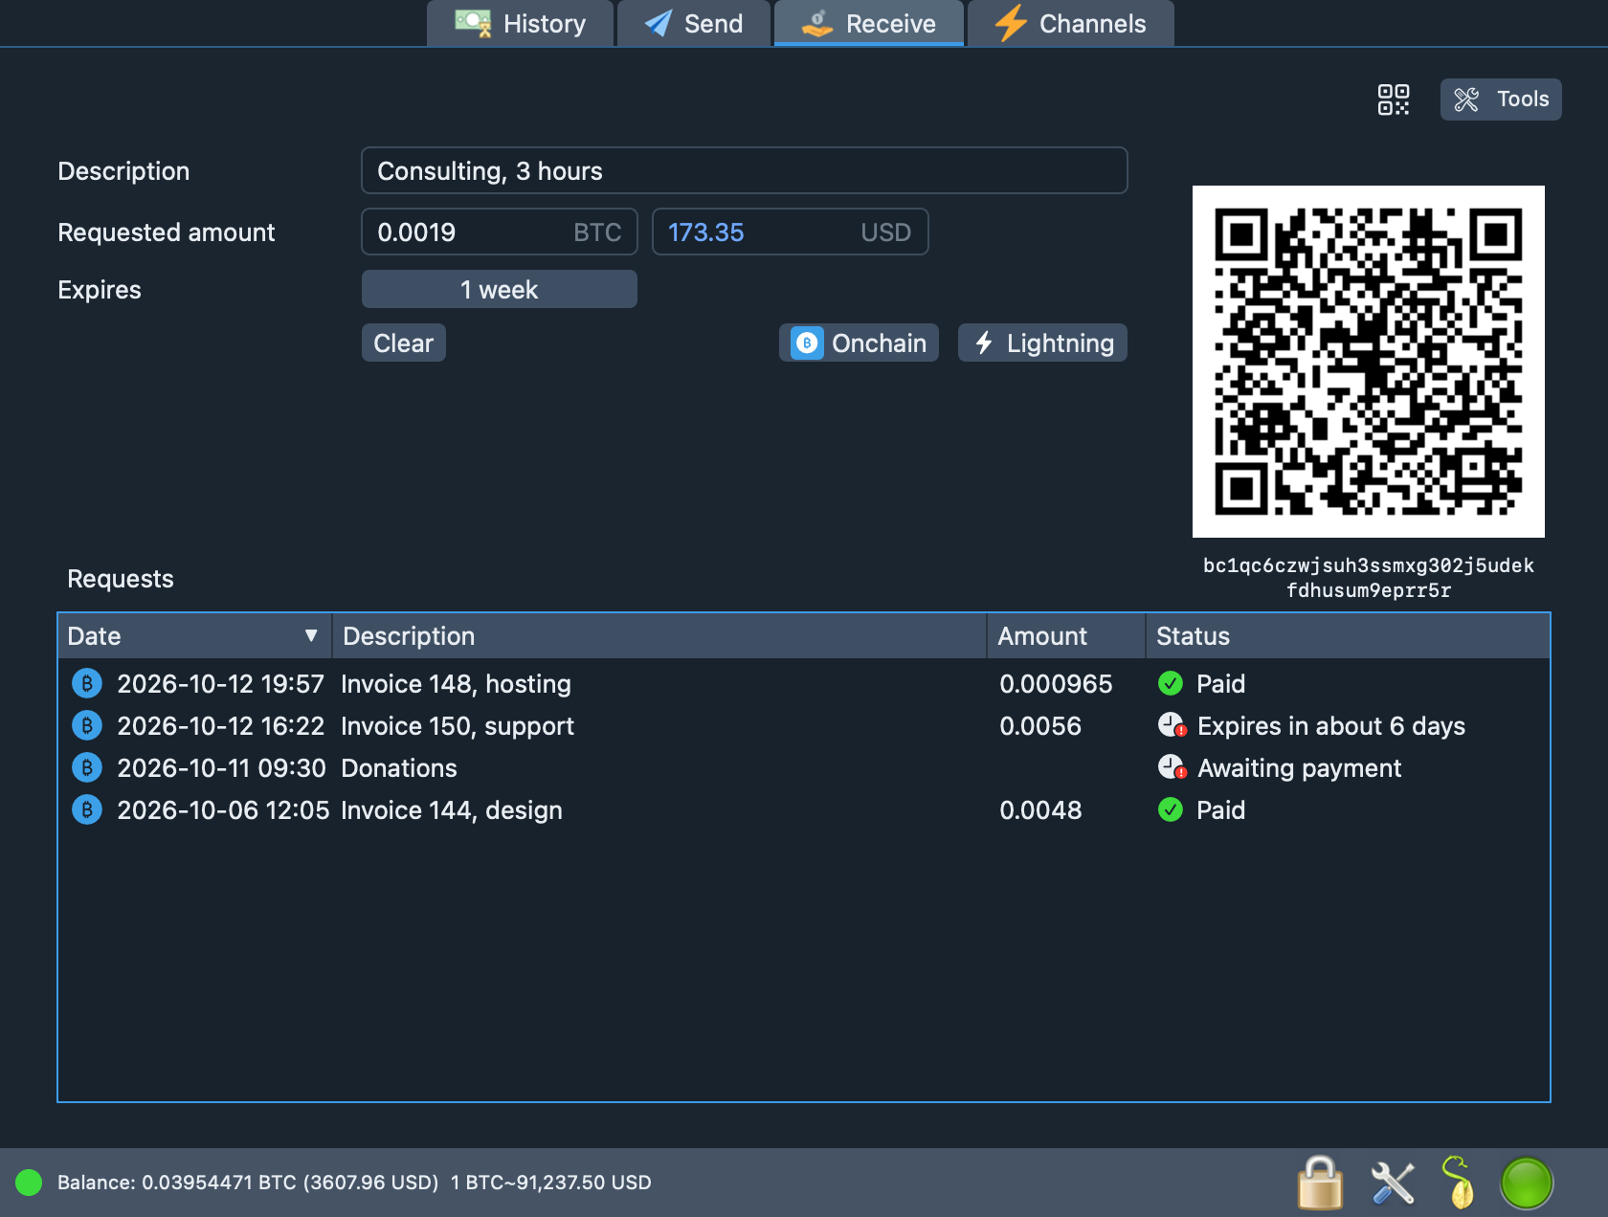The height and width of the screenshot is (1217, 1608).
Task: Sort by Description column header
Action: [659, 636]
